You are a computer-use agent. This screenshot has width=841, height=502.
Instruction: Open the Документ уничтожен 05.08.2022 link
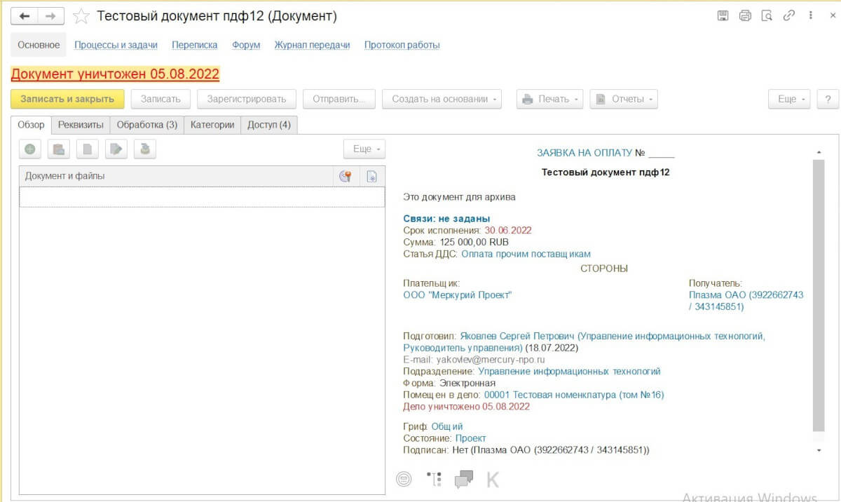pyautogui.click(x=116, y=74)
